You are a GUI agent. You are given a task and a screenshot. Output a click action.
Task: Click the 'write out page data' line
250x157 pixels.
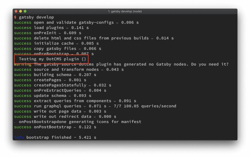(60, 111)
